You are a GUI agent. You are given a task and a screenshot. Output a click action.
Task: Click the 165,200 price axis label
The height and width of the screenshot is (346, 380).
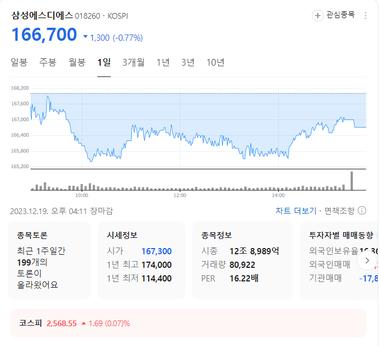[20, 166]
